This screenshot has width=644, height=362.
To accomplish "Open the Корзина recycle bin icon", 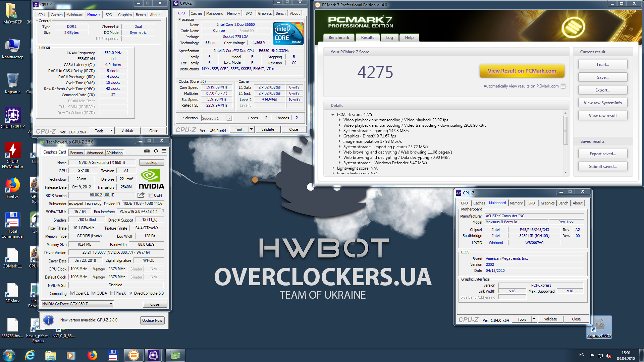I will point(13,83).
